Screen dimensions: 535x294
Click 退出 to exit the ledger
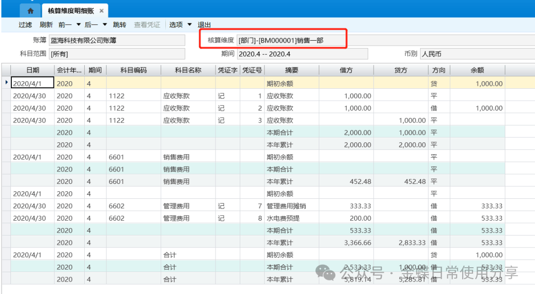click(x=205, y=25)
